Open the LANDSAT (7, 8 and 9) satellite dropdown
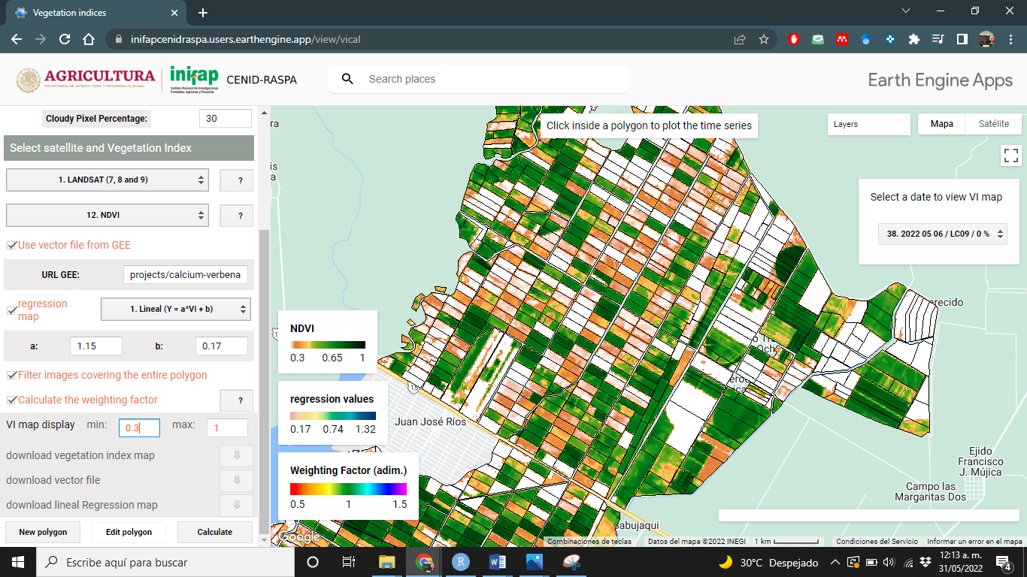The image size is (1027, 577). point(108,180)
